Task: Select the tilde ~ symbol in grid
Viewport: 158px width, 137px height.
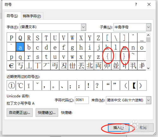Action: pos(133,56)
